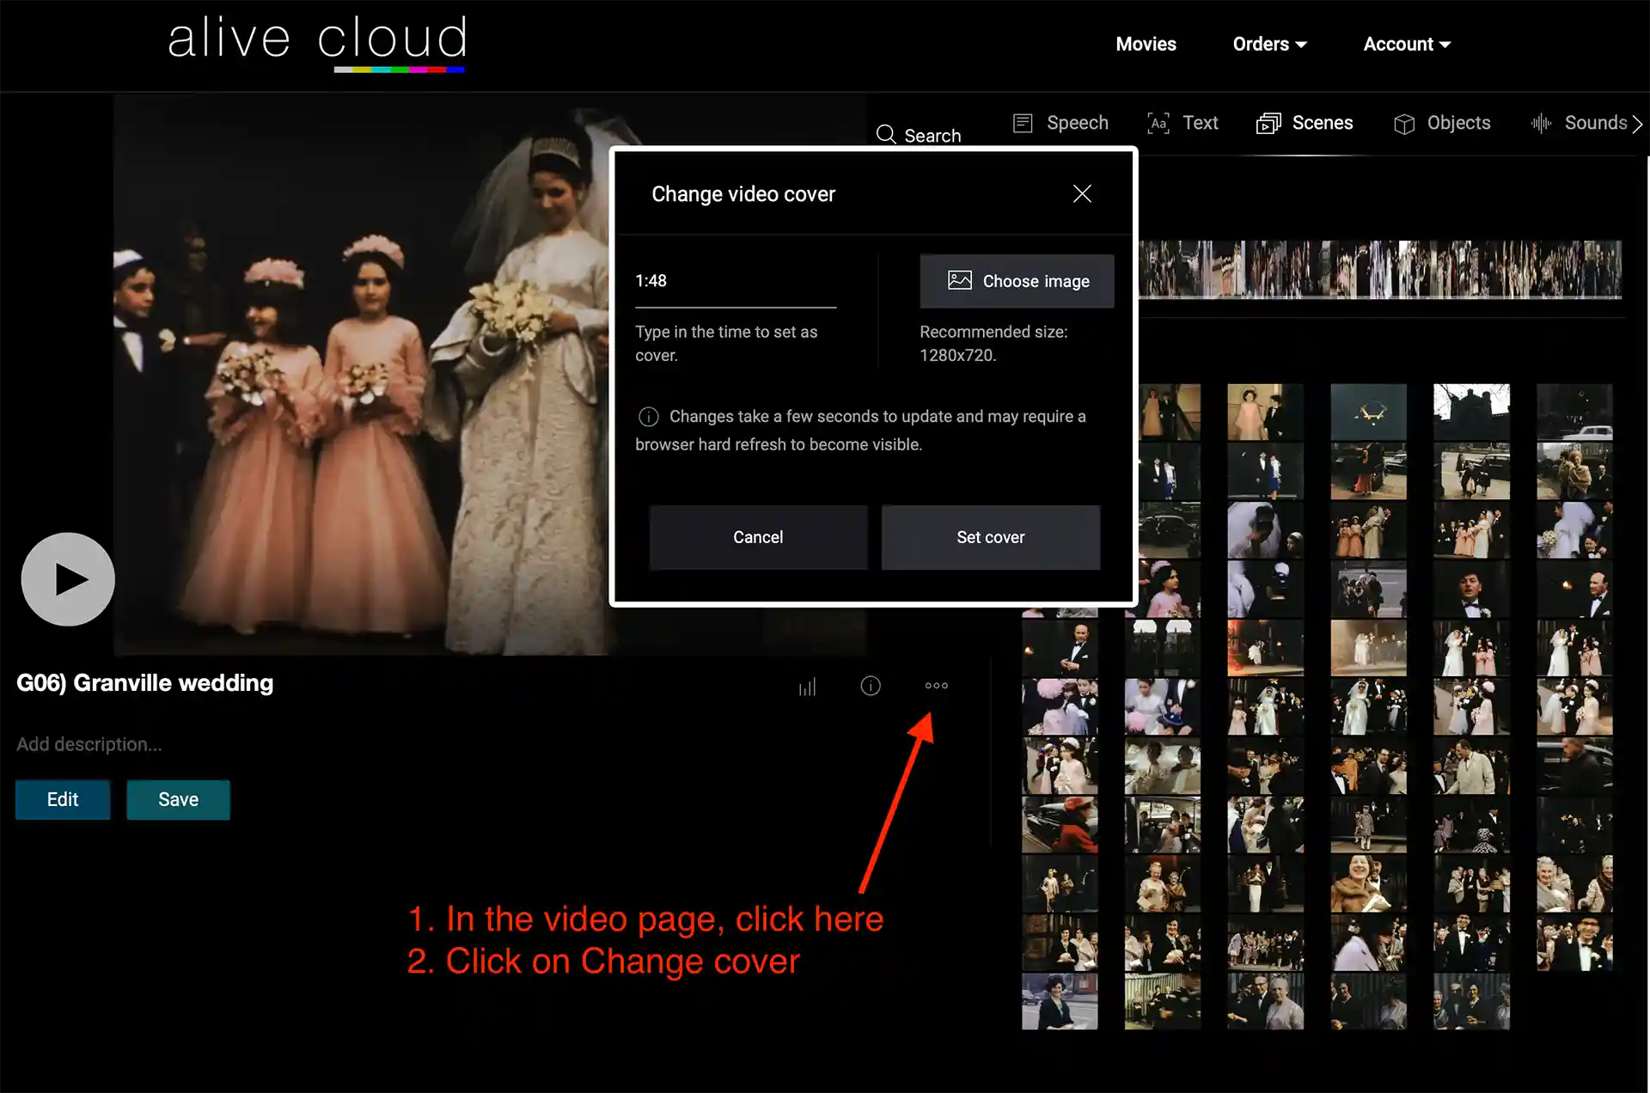The width and height of the screenshot is (1650, 1093).
Task: Select the man in white jacket thumbnail
Action: [1471, 766]
